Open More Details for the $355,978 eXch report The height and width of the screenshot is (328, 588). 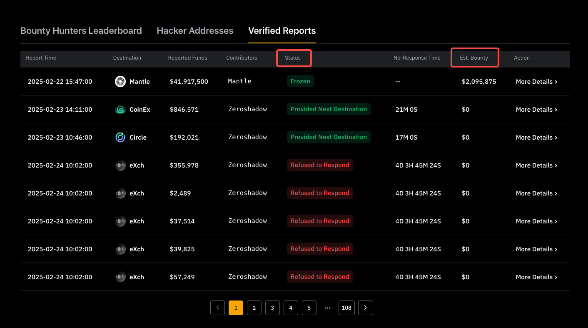point(536,165)
